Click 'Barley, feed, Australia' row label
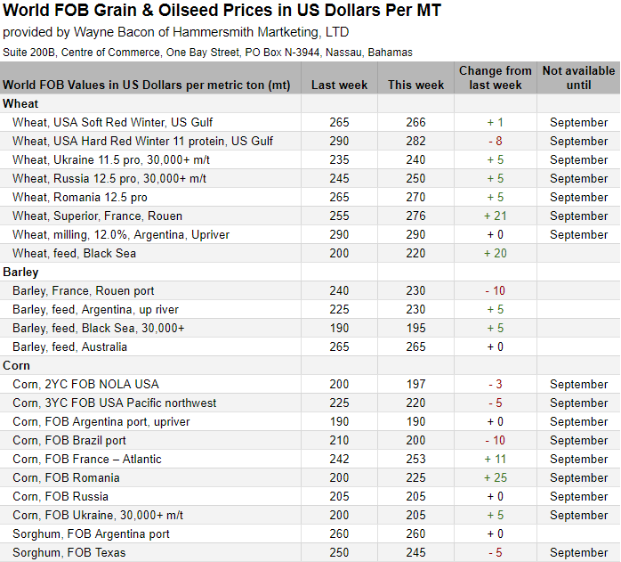The height and width of the screenshot is (562, 621). tap(69, 346)
